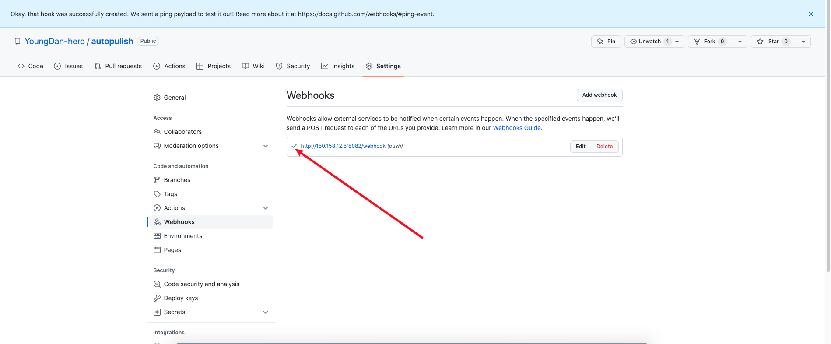Click the Code security scan icon
Image resolution: width=831 pixels, height=344 pixels.
coord(157,284)
